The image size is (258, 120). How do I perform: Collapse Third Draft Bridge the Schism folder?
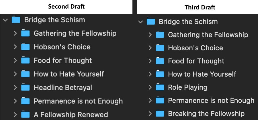click(140, 22)
